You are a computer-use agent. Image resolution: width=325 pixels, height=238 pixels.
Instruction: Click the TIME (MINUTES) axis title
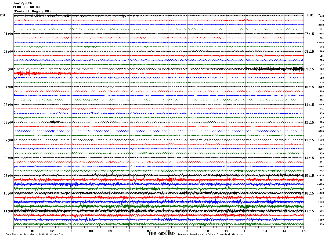(x=162, y=234)
